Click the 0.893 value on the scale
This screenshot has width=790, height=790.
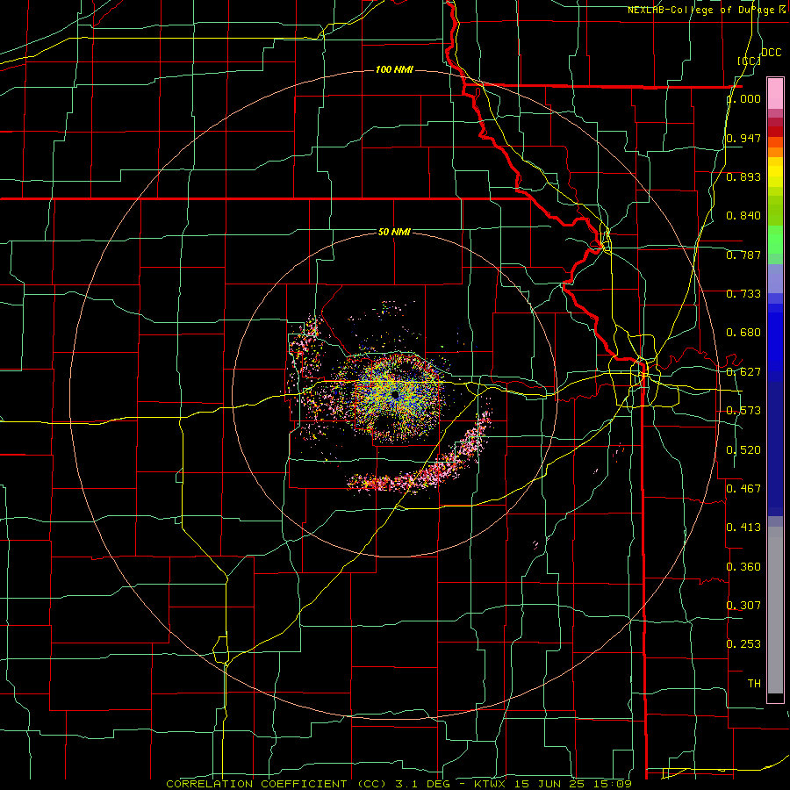pyautogui.click(x=743, y=176)
